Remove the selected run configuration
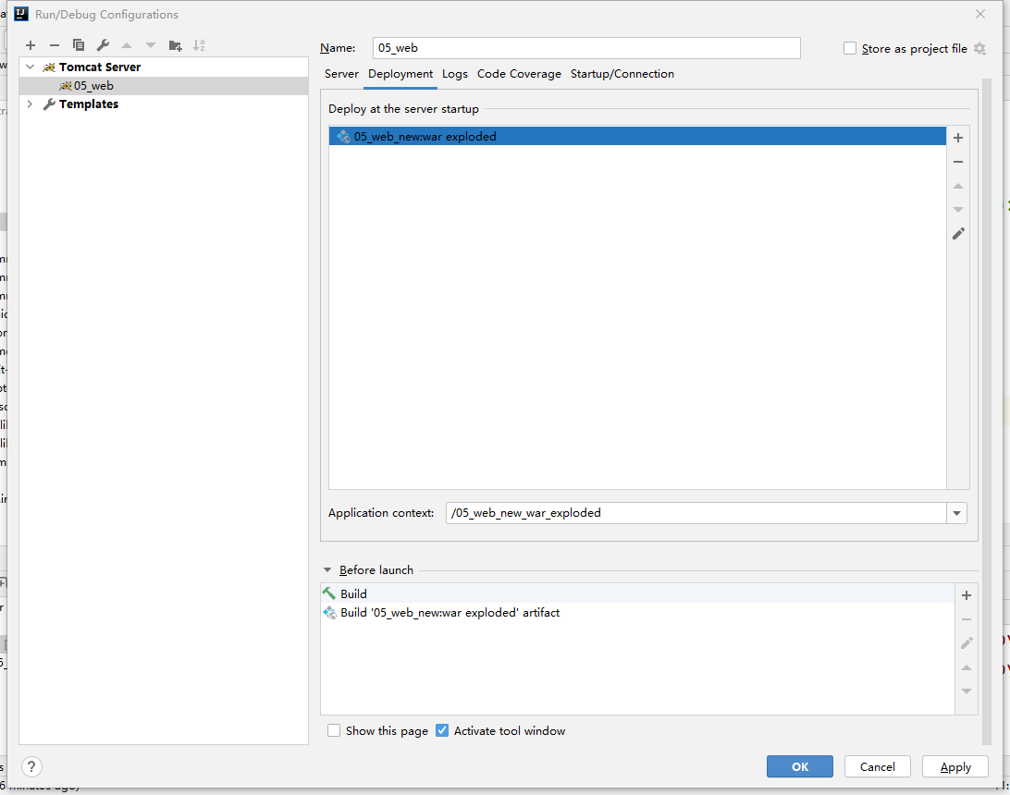The image size is (1010, 795). [55, 44]
